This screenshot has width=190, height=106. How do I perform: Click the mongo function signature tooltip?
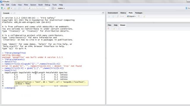coord(51,83)
